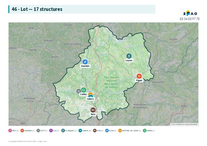Screen dimensions: 207x146
Task: Click the phone number 05 34 55 97 75
Action: 190,19
